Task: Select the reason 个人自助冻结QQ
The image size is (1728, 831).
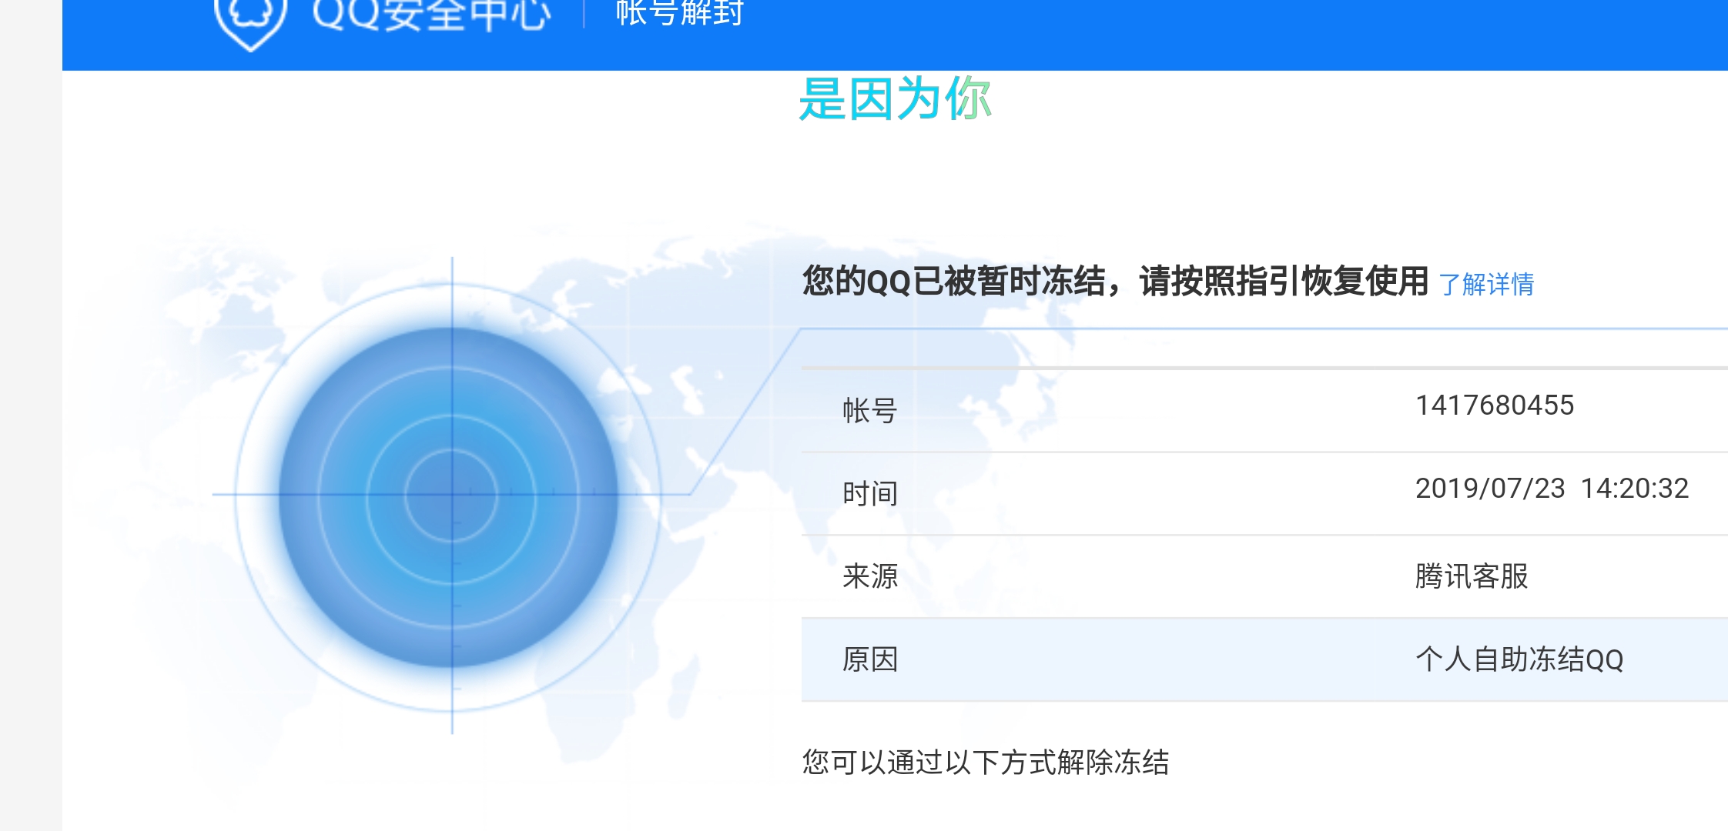Action: pyautogui.click(x=1519, y=659)
